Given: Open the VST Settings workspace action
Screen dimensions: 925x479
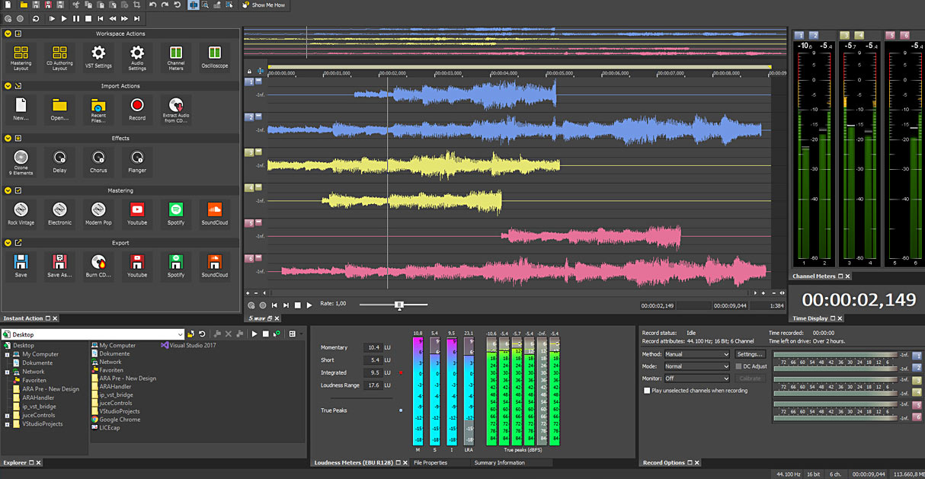Looking at the screenshot, I should (98, 57).
